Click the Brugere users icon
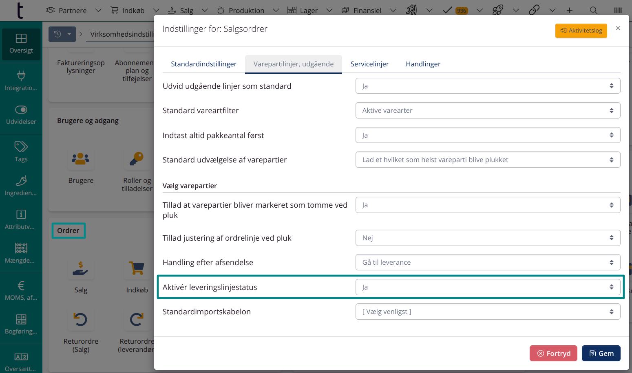 point(81,159)
